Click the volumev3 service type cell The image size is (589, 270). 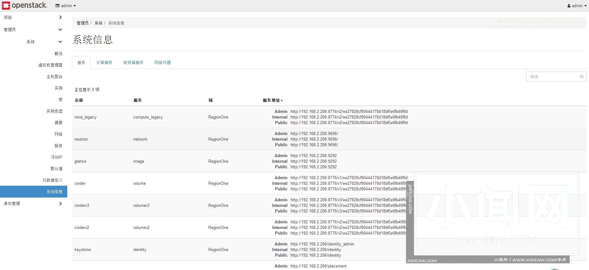click(141, 206)
